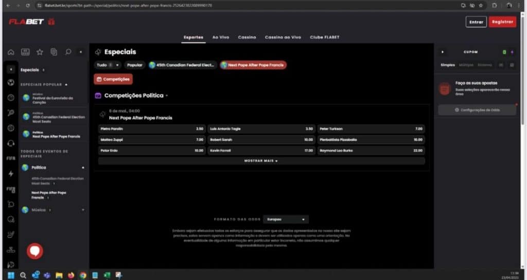Click the gift icon beside FLABET logo
This screenshot has height=280, width=527.
tap(51, 22)
